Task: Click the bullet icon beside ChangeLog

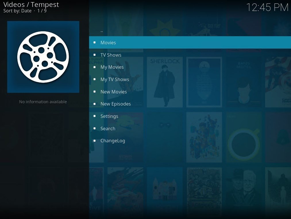Action: (95, 141)
